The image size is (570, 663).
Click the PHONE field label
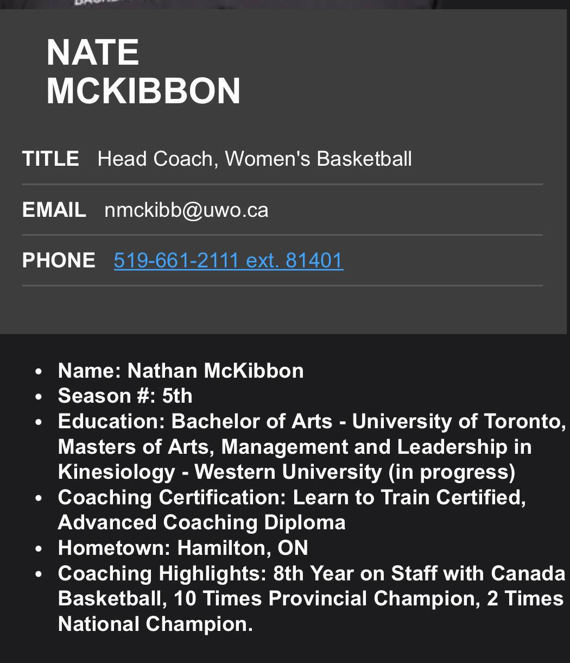(59, 260)
